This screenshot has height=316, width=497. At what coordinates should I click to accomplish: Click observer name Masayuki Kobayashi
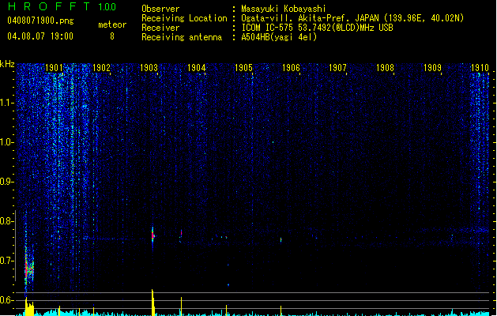pos(284,9)
